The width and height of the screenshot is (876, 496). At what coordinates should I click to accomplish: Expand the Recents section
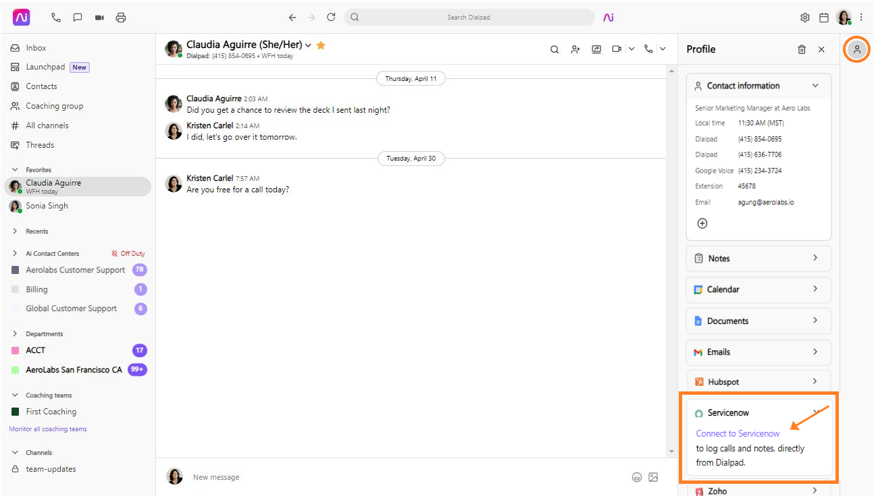coord(15,231)
